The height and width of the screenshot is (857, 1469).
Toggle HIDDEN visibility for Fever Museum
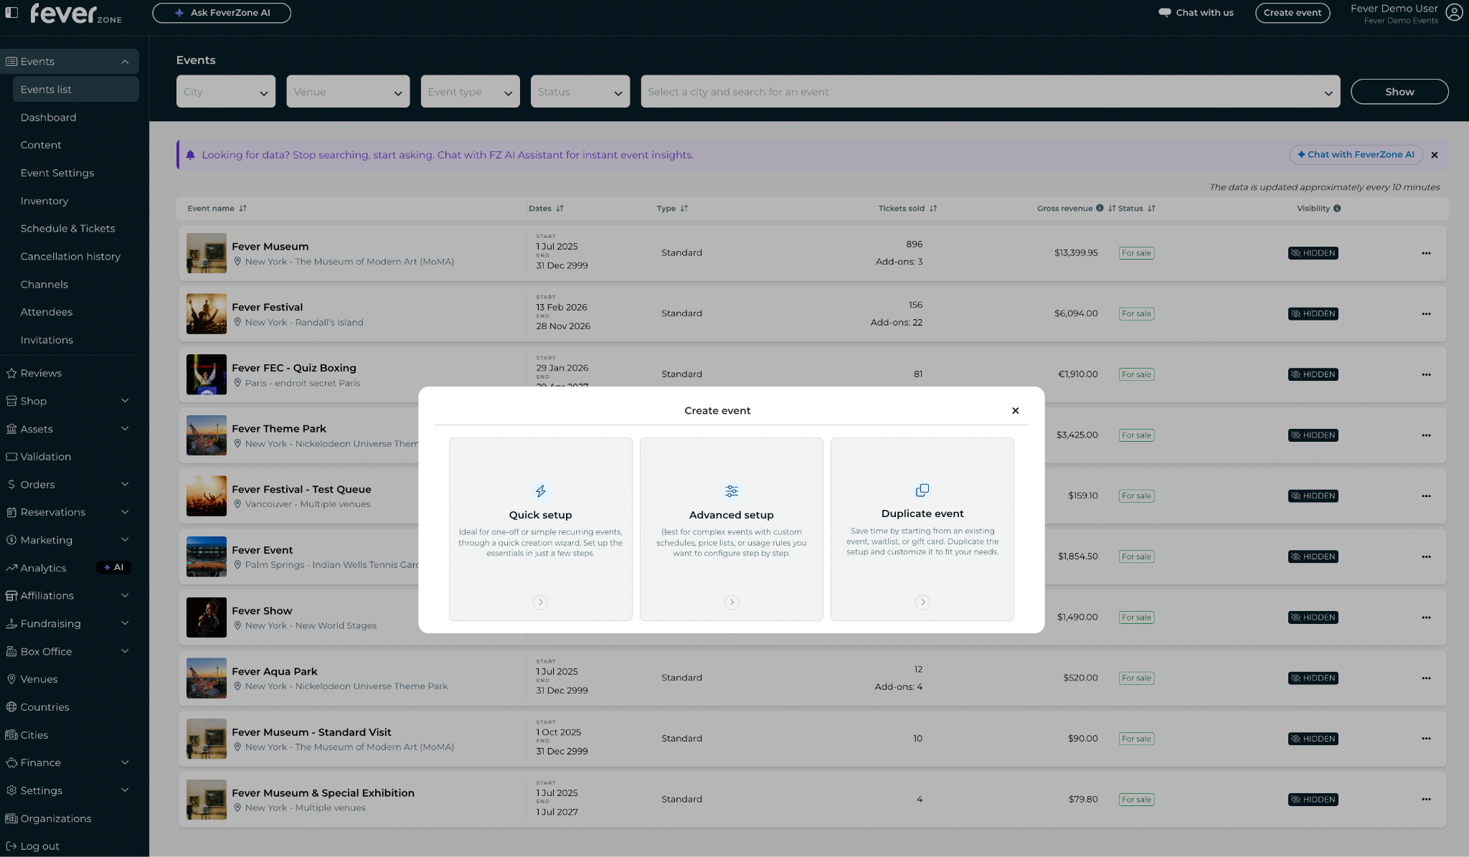[x=1313, y=253]
